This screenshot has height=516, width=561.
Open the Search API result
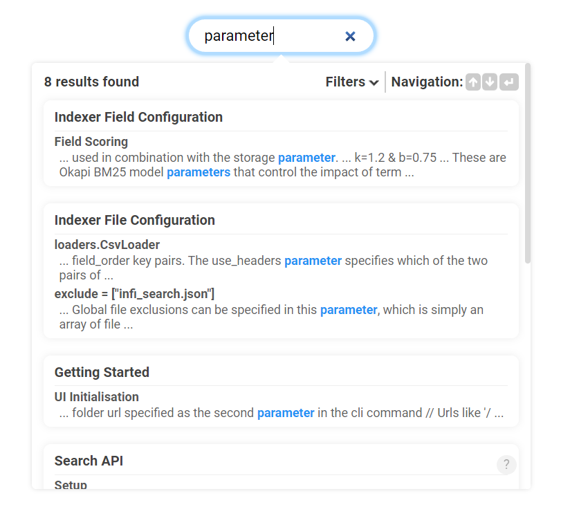89,461
